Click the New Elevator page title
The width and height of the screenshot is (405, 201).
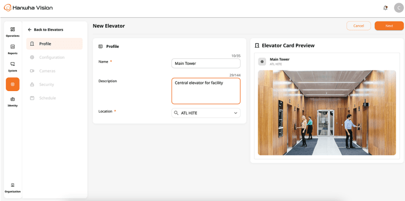pos(109,26)
